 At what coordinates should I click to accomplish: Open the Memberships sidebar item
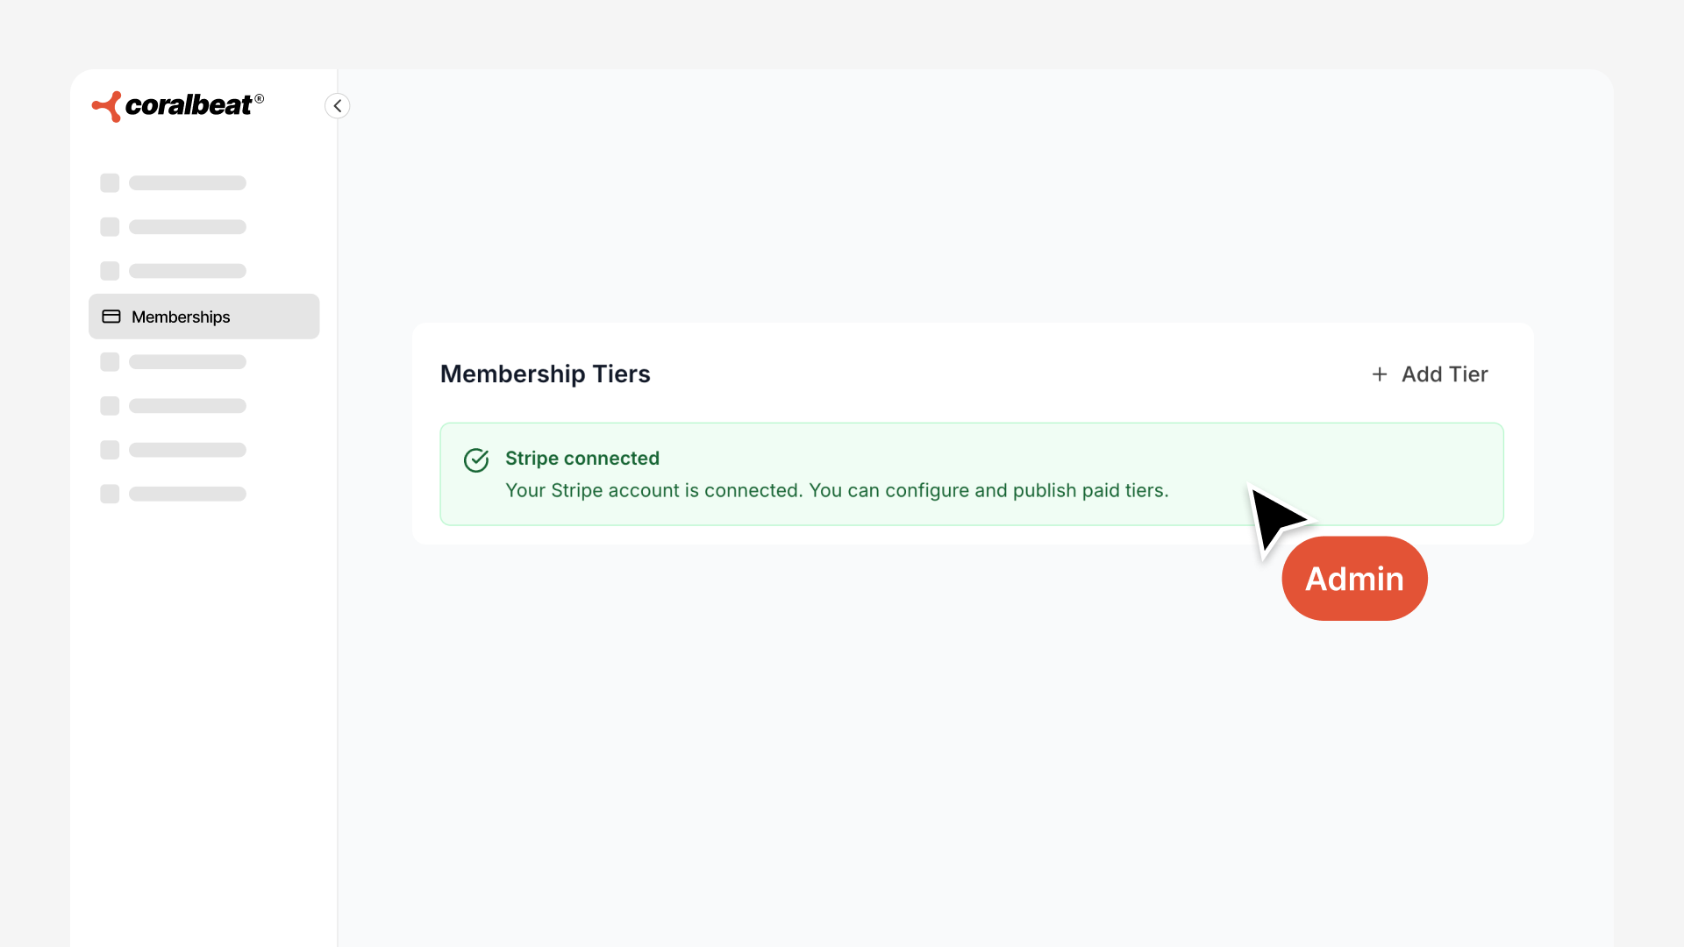click(203, 317)
